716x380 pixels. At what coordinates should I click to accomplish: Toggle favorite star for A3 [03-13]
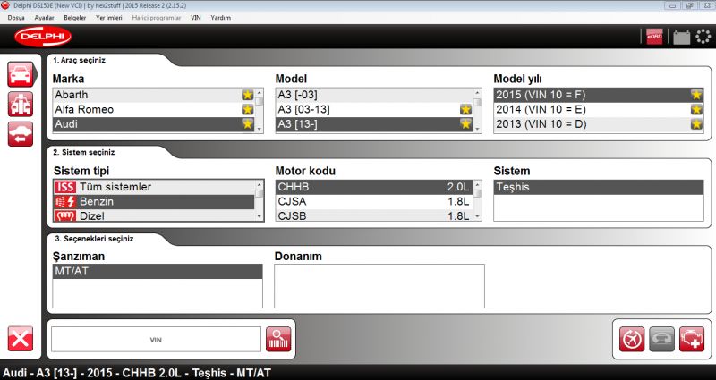465,109
